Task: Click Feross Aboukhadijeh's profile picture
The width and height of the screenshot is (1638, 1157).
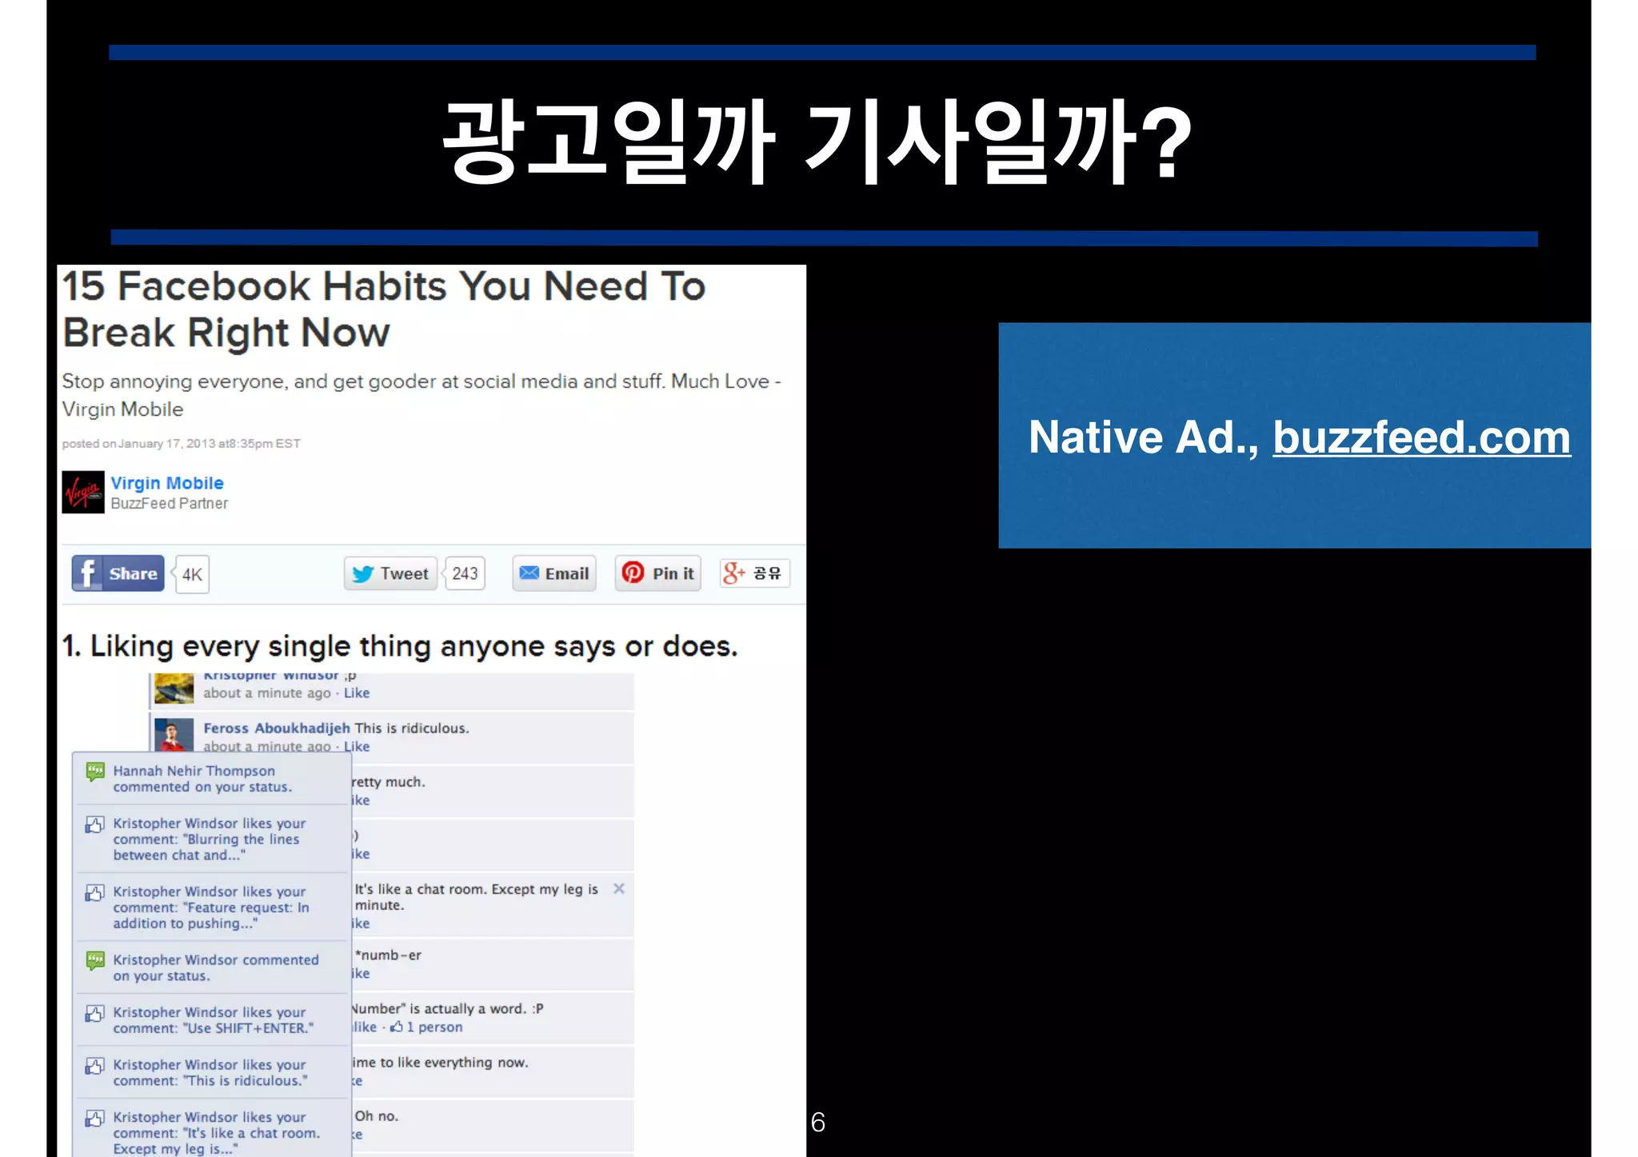Action: (x=174, y=735)
